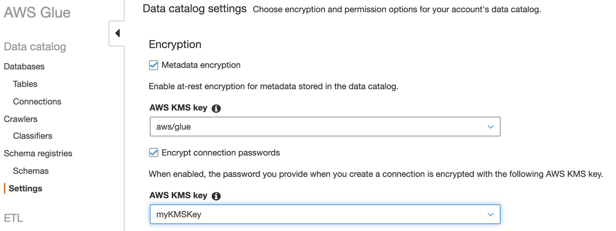Open the Crawlers section
This screenshot has height=231, width=616.
pyautogui.click(x=21, y=119)
